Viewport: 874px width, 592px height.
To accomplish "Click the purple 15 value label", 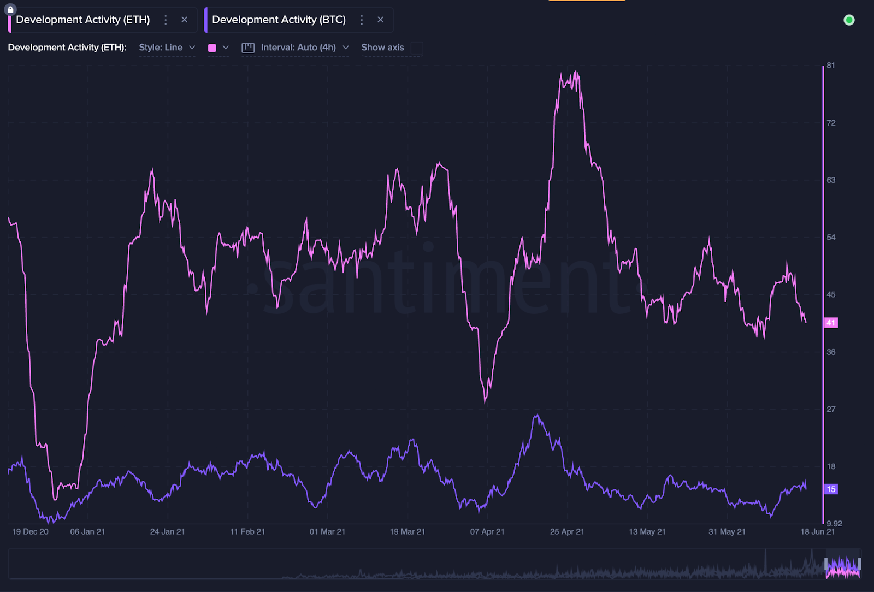I will (x=831, y=489).
